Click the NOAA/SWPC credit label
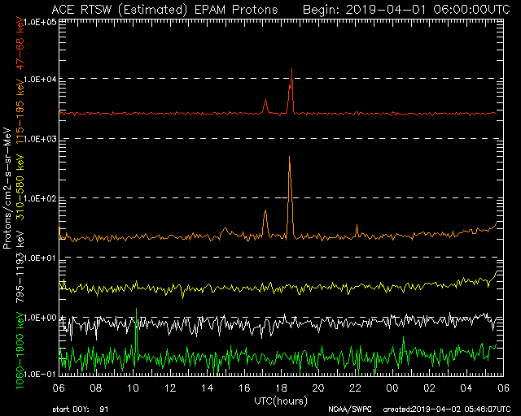This screenshot has height=416, width=521. [348, 409]
